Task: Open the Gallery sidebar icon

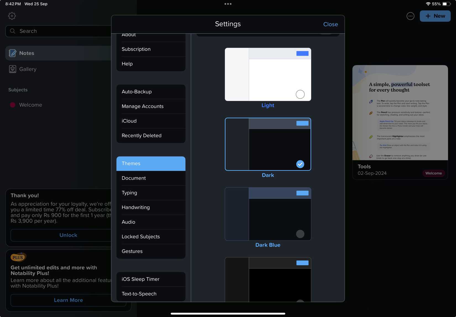Action: [x=12, y=69]
